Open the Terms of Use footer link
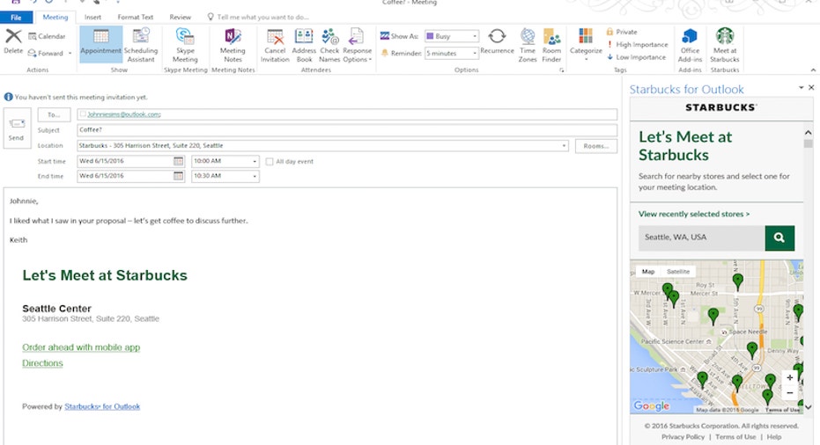This screenshot has width=820, height=445. coord(735,436)
